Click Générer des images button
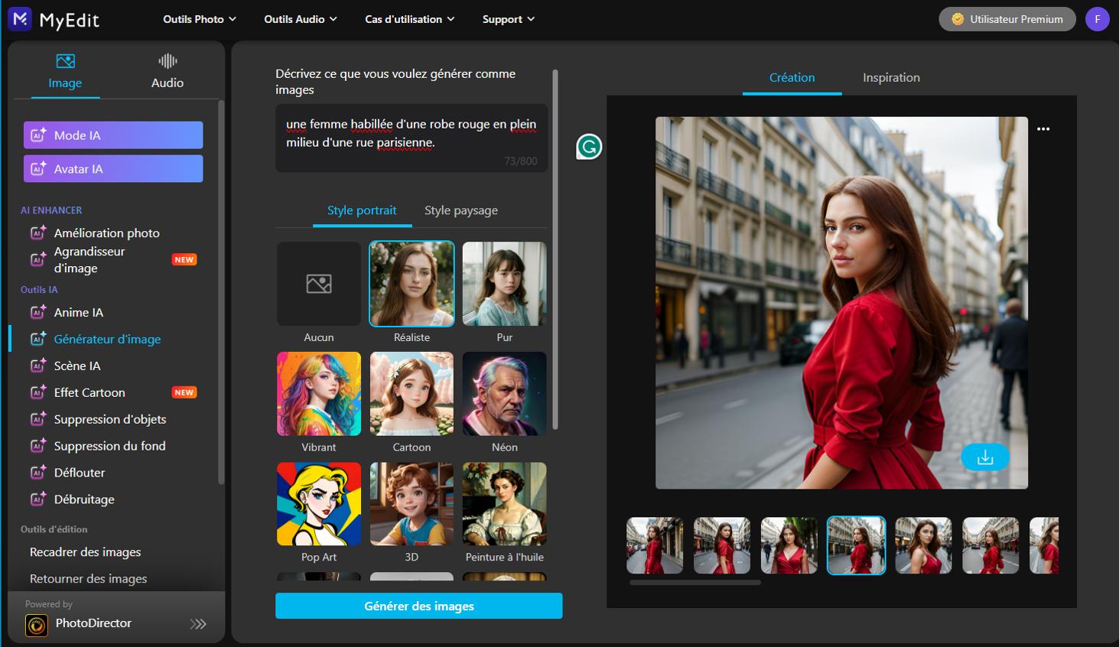Image resolution: width=1119 pixels, height=647 pixels. click(419, 606)
